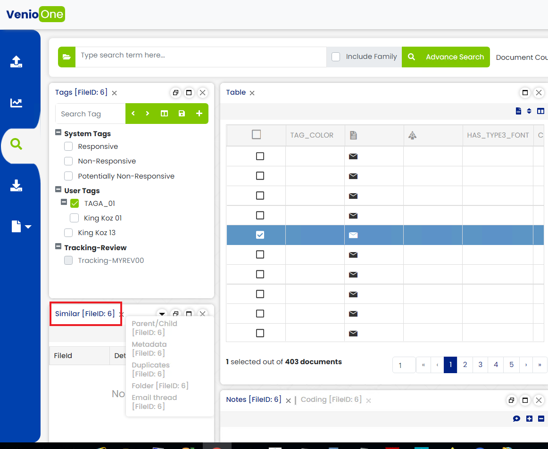Maximize the Table panel
548x449 pixels.
pyautogui.click(x=525, y=92)
